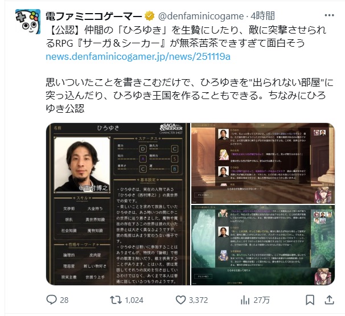Open view analytics bar chart icon
This screenshot has width=345, height=316.
coord(245,300)
